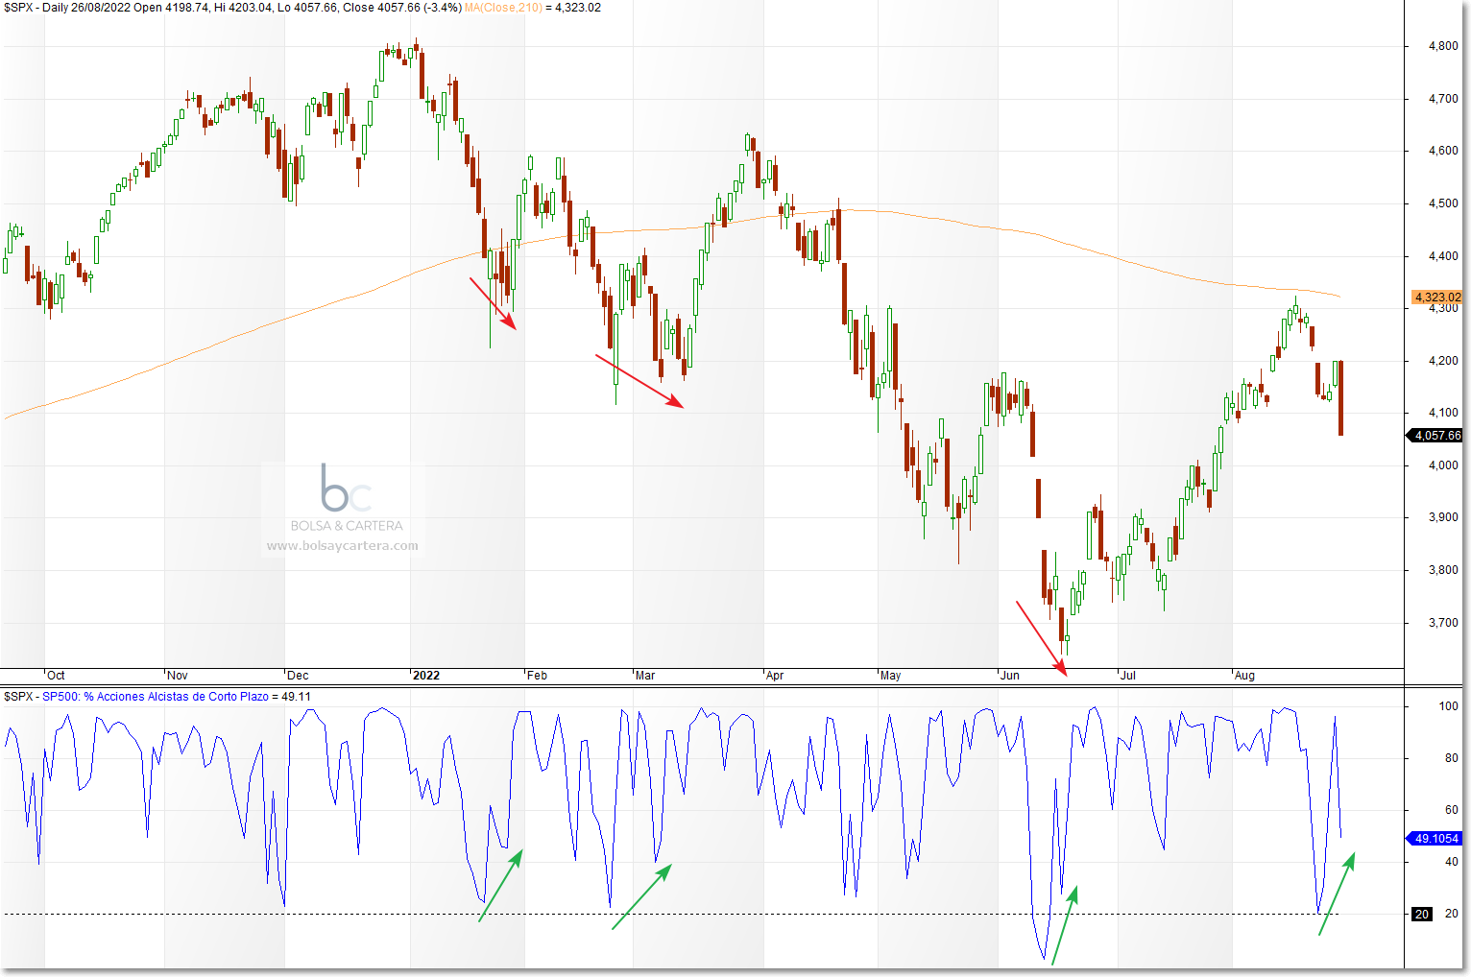This screenshot has width=1471, height=977.
Task: Click the $SPX Daily OHLC header text
Action: tap(232, 8)
